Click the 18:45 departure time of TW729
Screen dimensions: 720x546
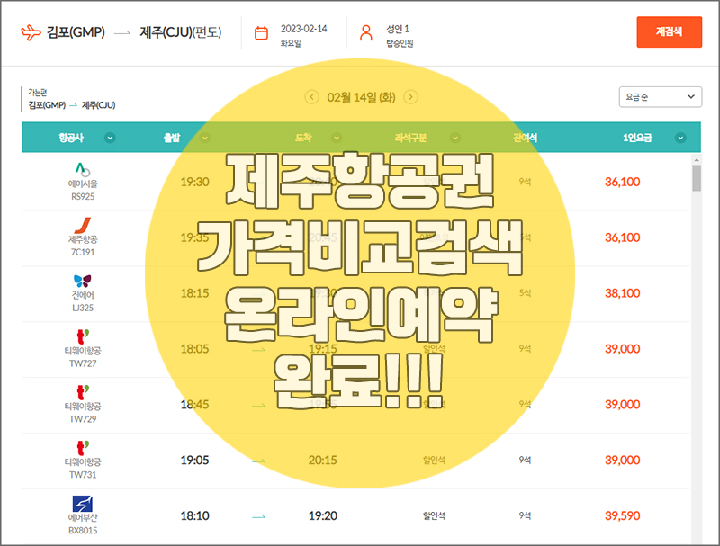pyautogui.click(x=194, y=404)
